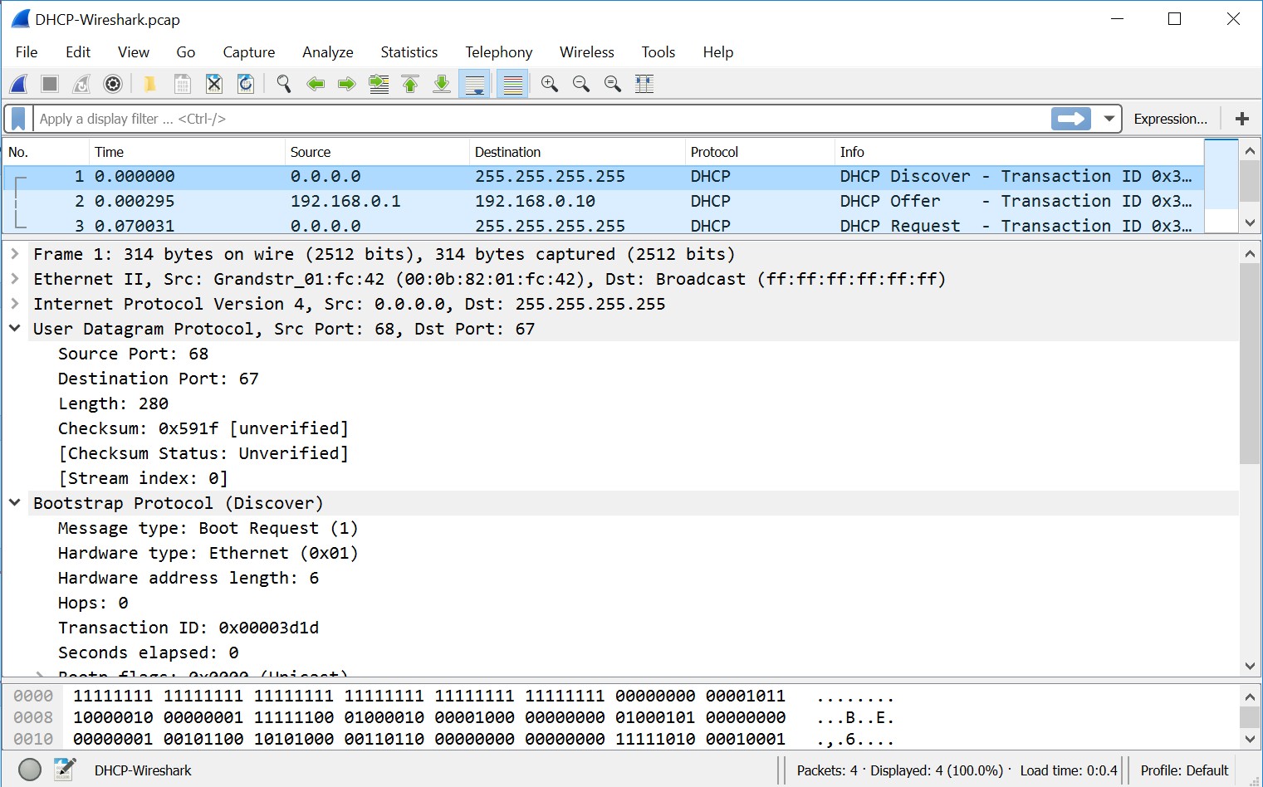Image resolution: width=1263 pixels, height=787 pixels.
Task: Jump to the first packet
Action: (410, 84)
